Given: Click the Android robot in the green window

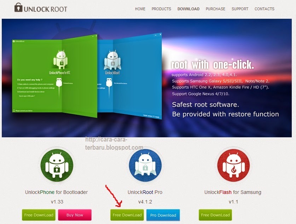Looking at the screenshot, I should 60,60.
